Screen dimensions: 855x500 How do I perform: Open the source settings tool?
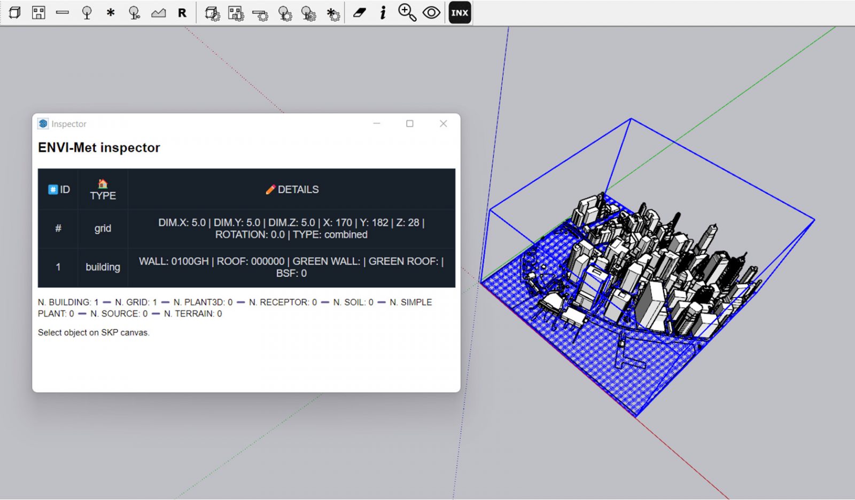[333, 13]
